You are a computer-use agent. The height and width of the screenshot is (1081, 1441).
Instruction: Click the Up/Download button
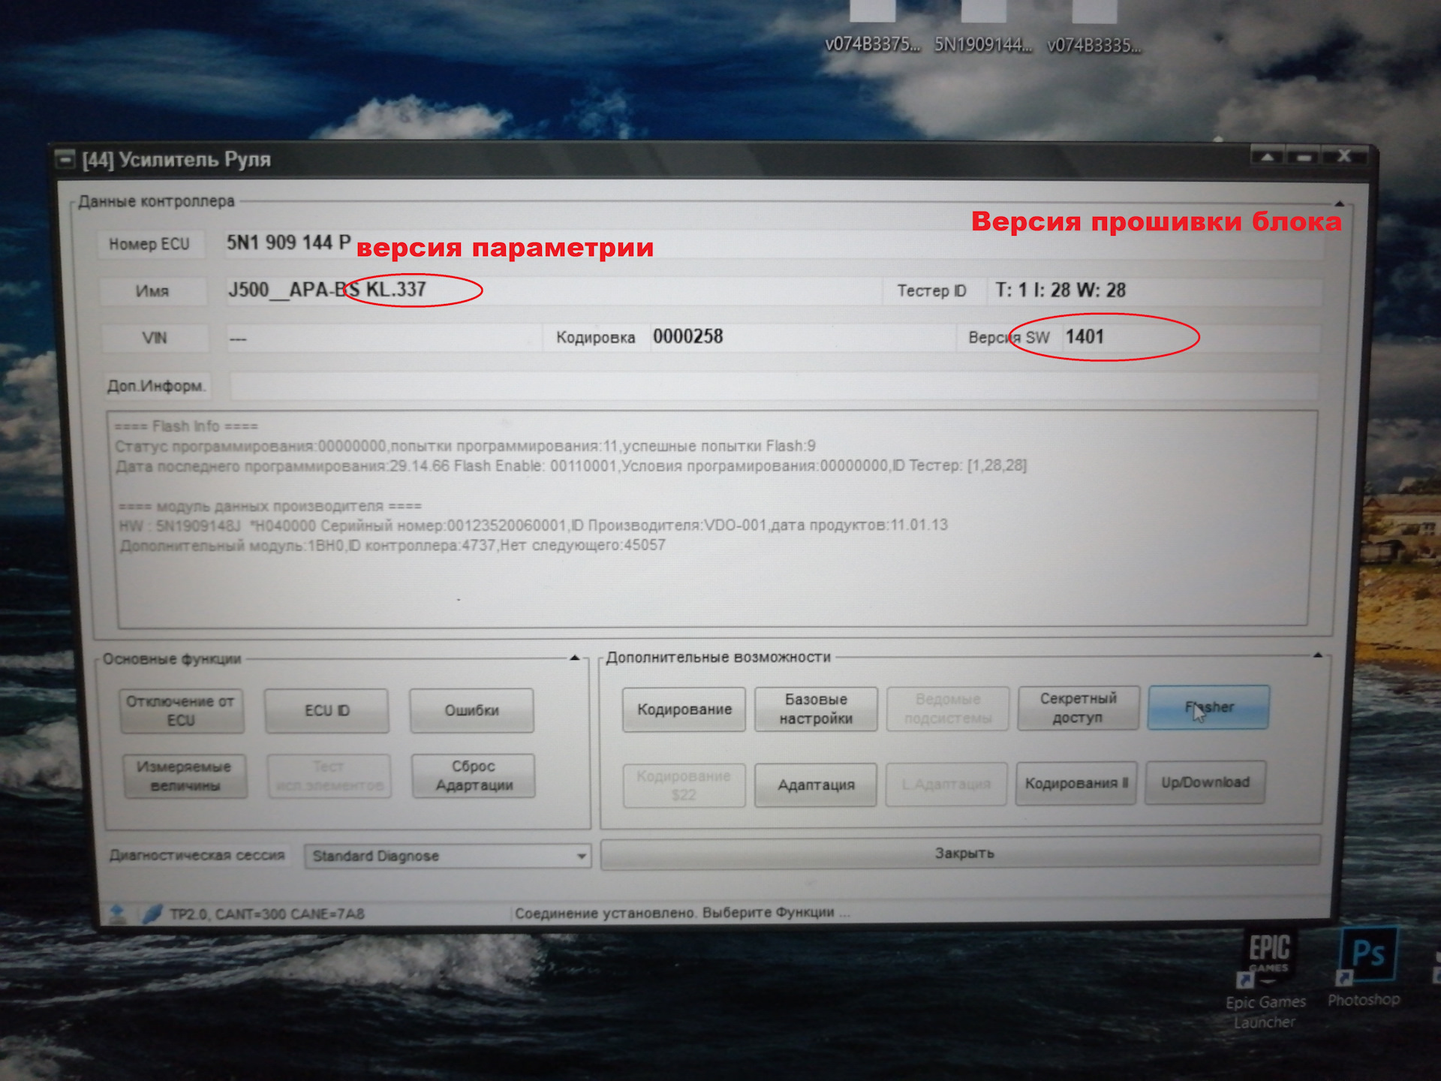1205,782
